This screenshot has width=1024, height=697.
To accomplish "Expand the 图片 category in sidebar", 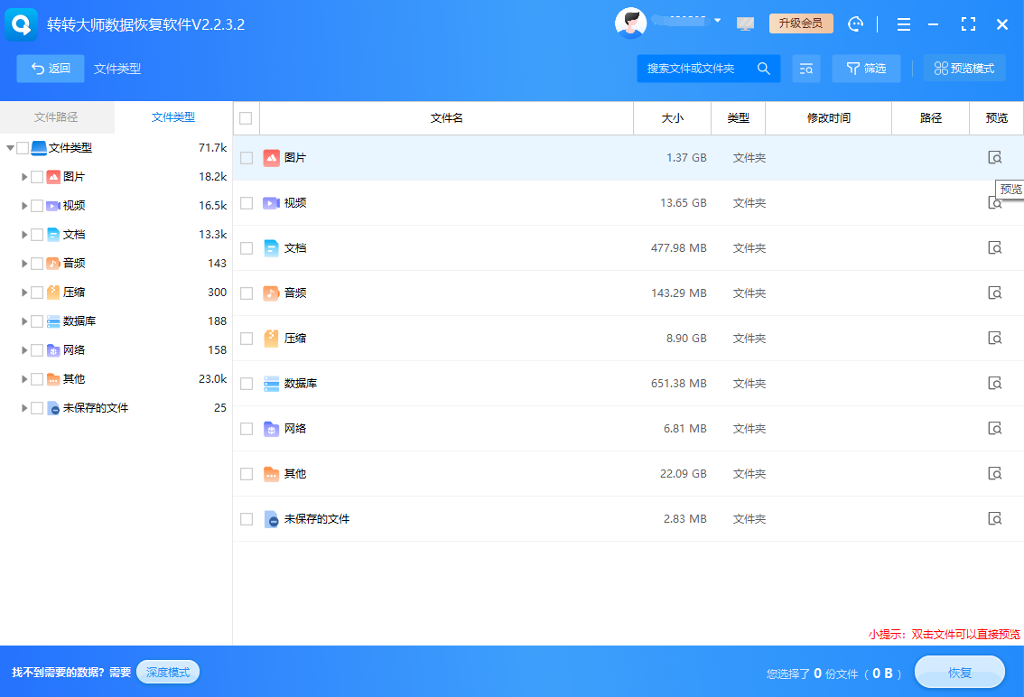I will (24, 176).
